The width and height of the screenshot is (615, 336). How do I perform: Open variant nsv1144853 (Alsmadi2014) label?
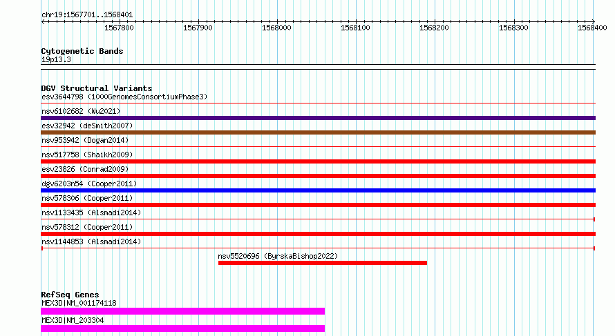pyautogui.click(x=91, y=241)
